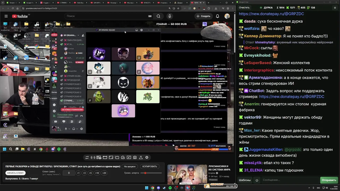This screenshot has width=340, height=191.
Task: Open Discord user settings gear
Action: (82, 129)
